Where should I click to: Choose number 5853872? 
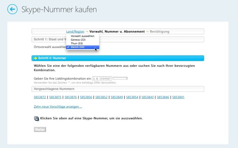40,97
